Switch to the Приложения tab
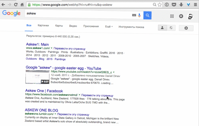 (91, 26)
